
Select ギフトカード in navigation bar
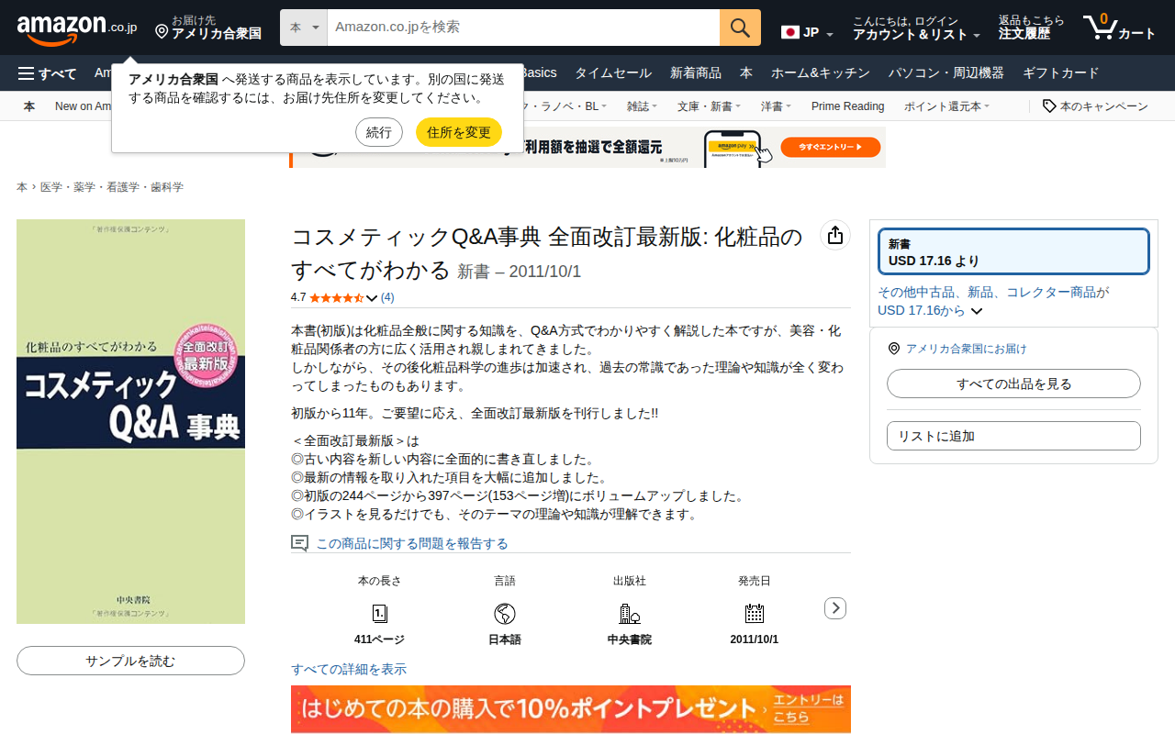click(1061, 73)
